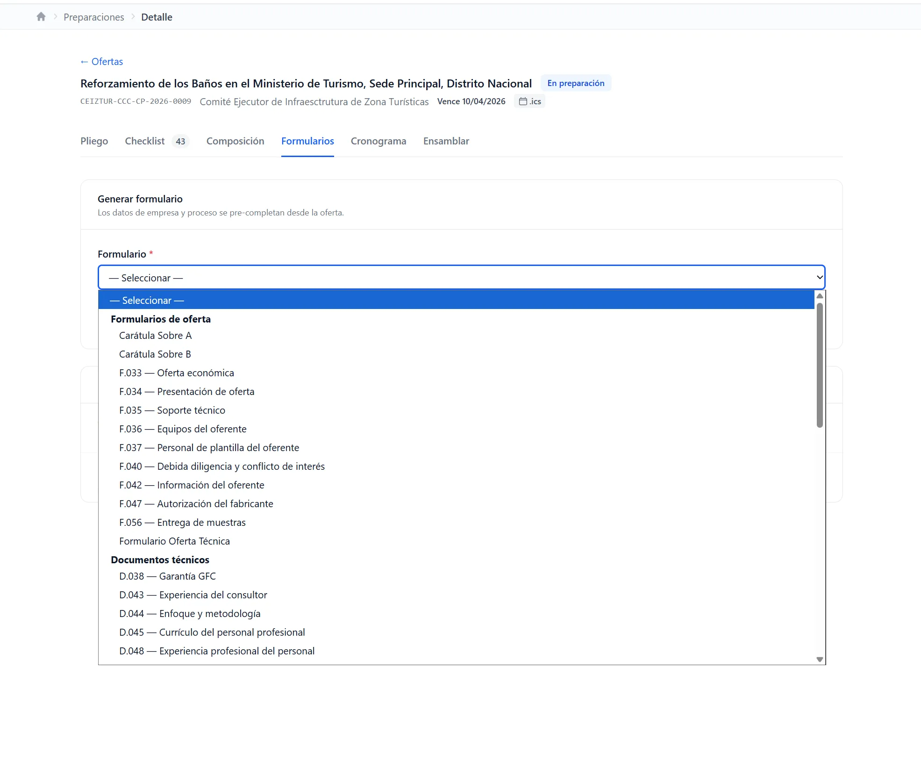
Task: Select D.038 — Garantía GFC
Action: tap(456, 576)
